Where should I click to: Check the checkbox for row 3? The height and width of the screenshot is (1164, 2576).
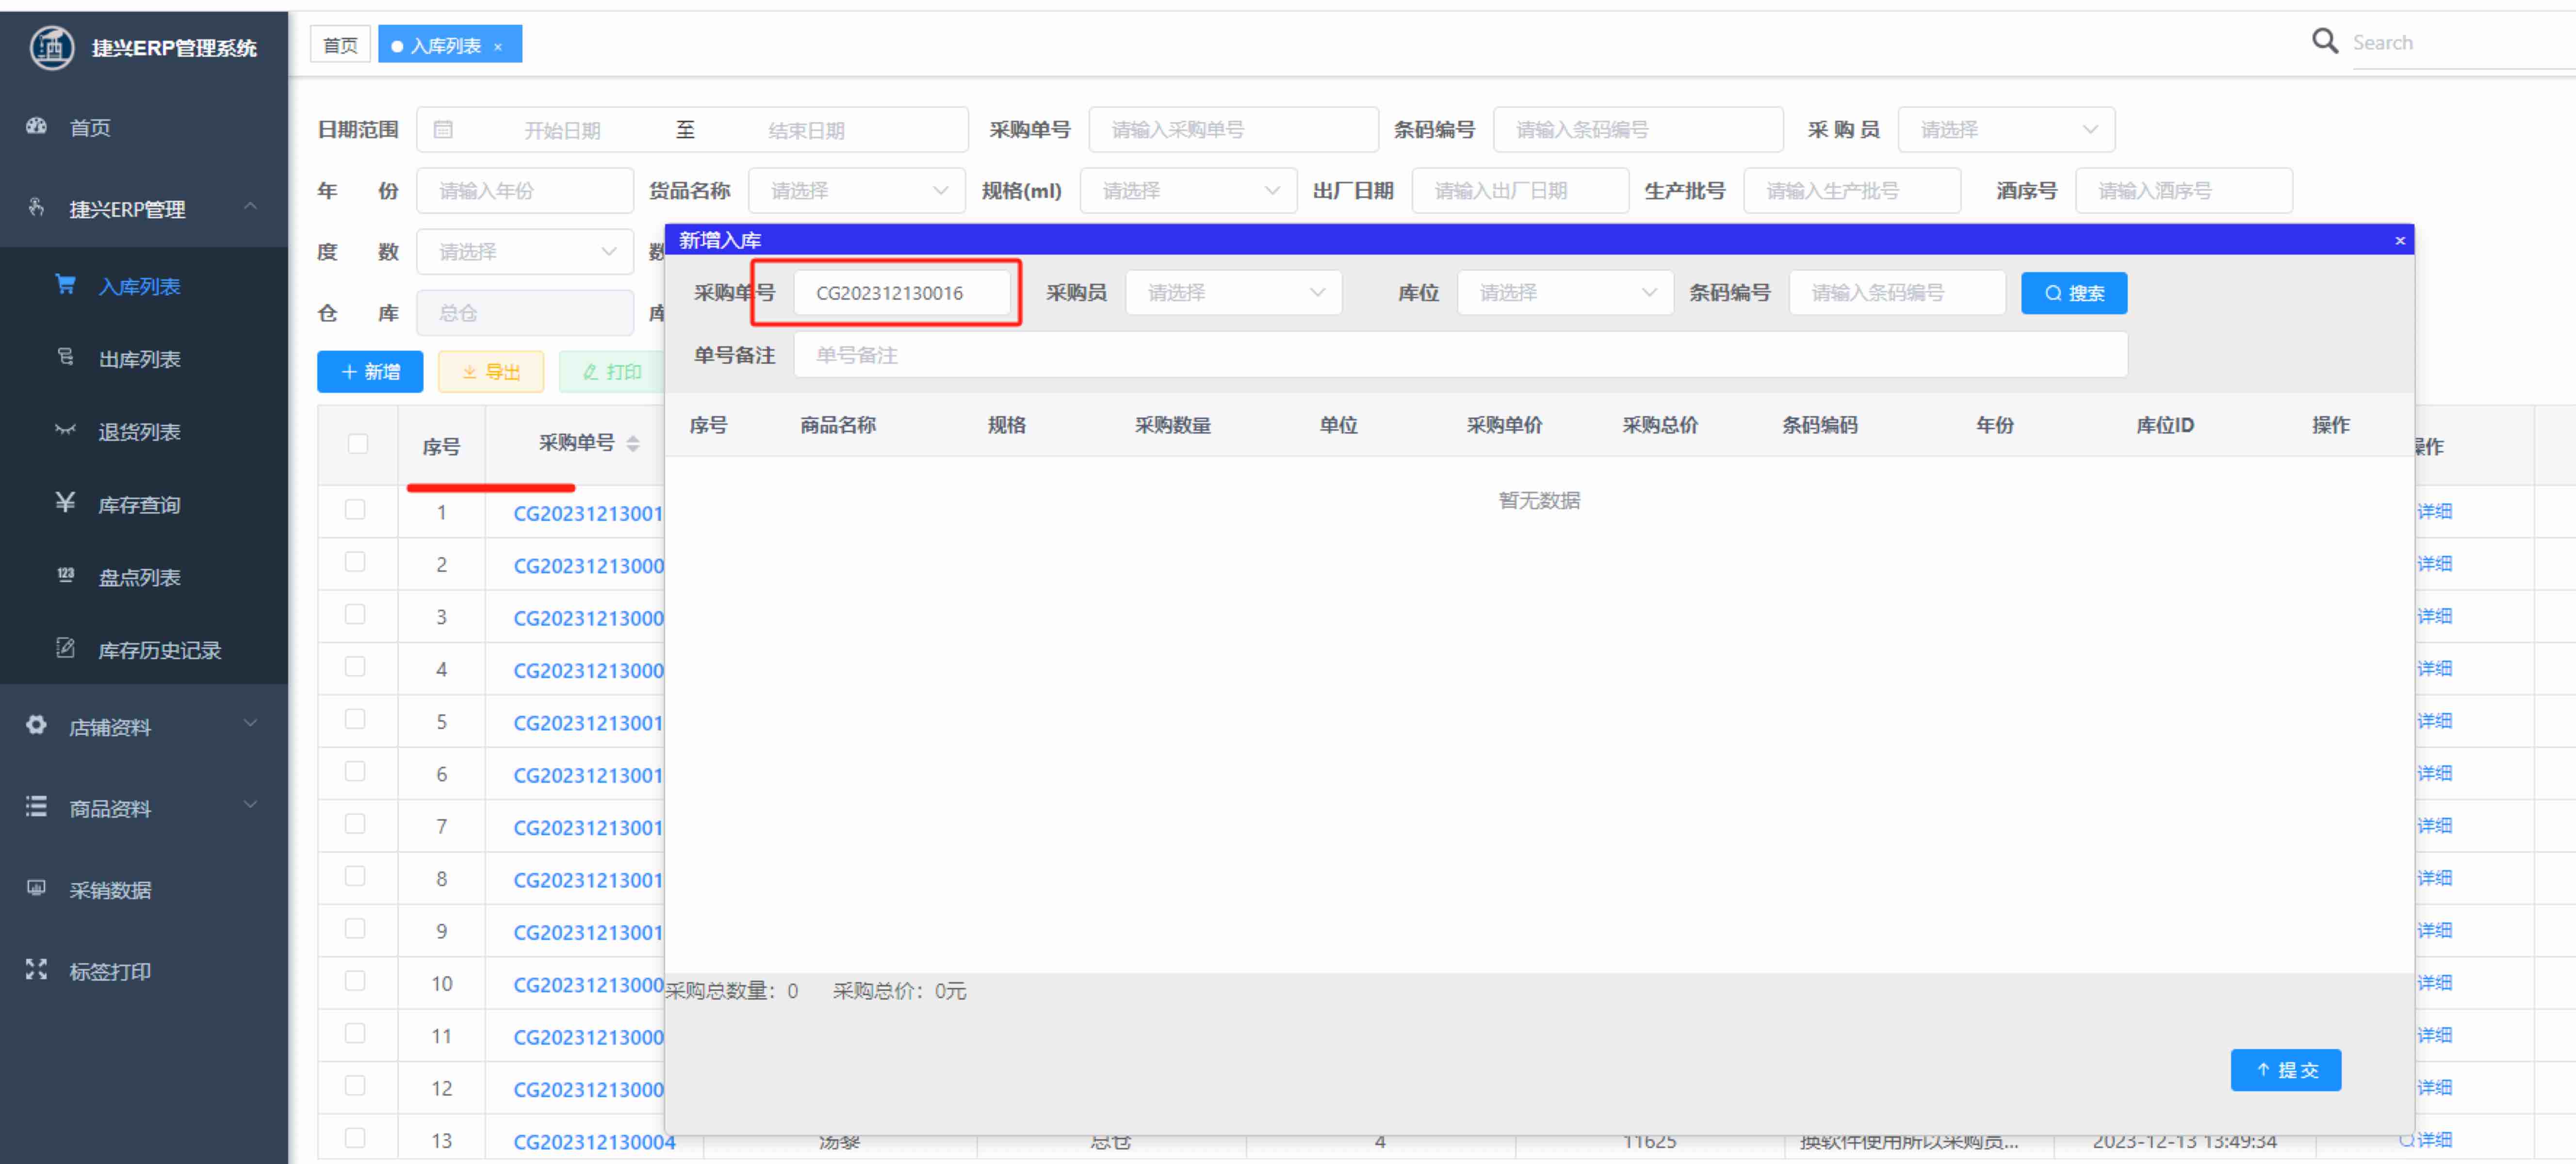[x=355, y=614]
